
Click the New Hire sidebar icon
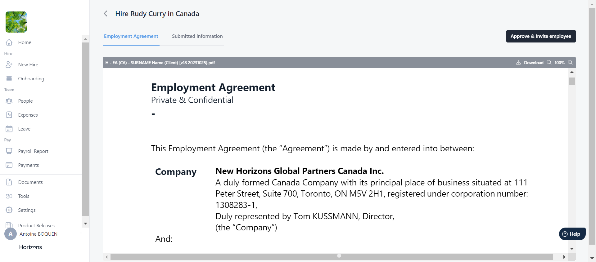coord(9,65)
